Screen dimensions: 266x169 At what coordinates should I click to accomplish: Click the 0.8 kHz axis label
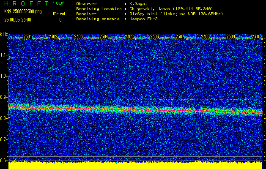4,118
